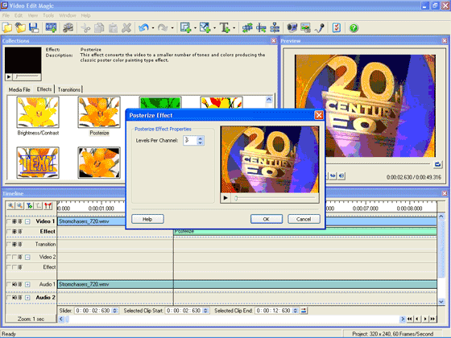The image size is (451, 338).
Task: Undo last action with blue arrow icon
Action: [143, 28]
